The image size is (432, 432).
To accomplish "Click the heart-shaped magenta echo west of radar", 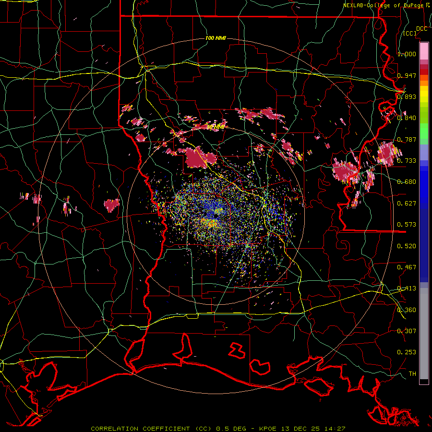I will (111, 205).
